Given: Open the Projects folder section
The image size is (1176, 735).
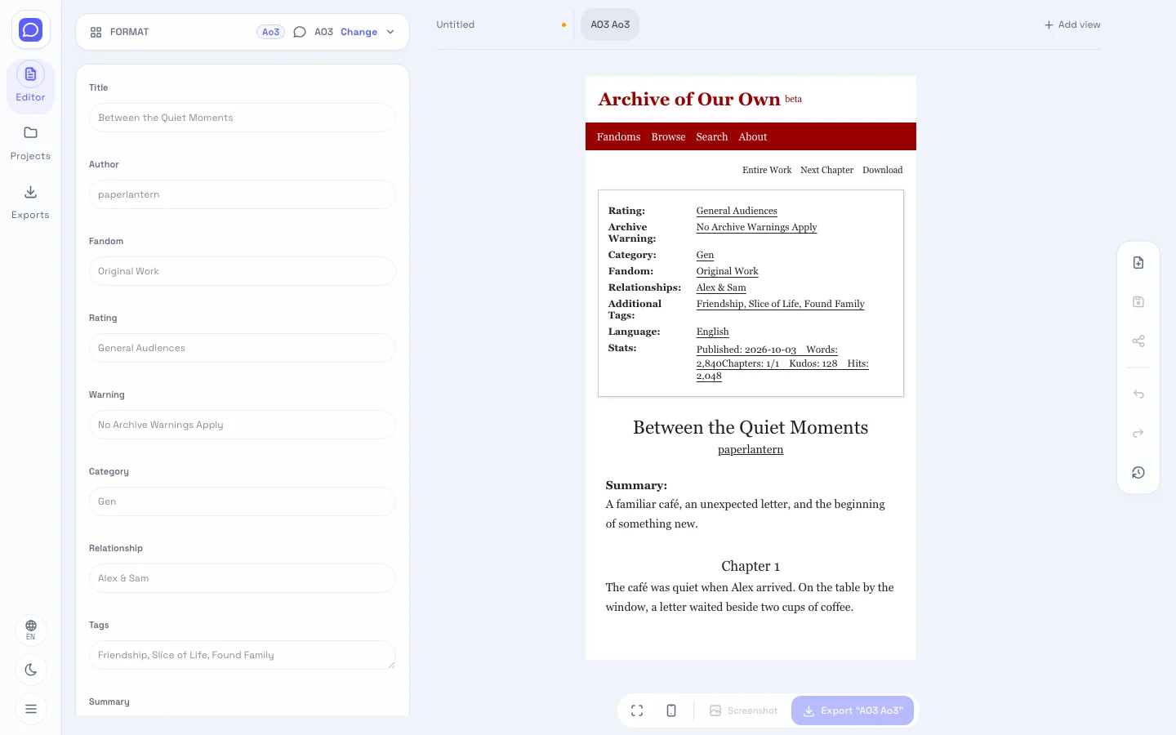Looking at the screenshot, I should (x=30, y=144).
